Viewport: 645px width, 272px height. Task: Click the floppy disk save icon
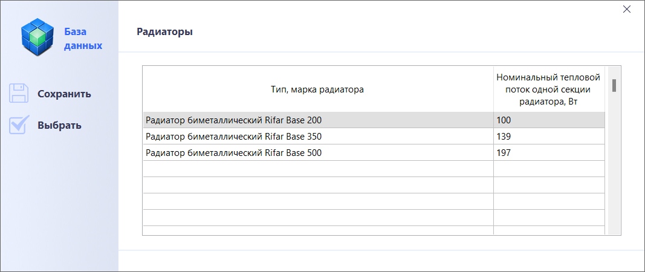19,94
